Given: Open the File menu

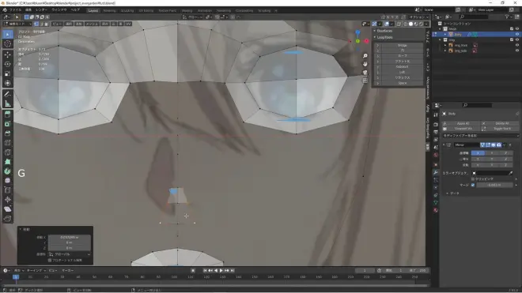Looking at the screenshot, I should click(15, 10).
